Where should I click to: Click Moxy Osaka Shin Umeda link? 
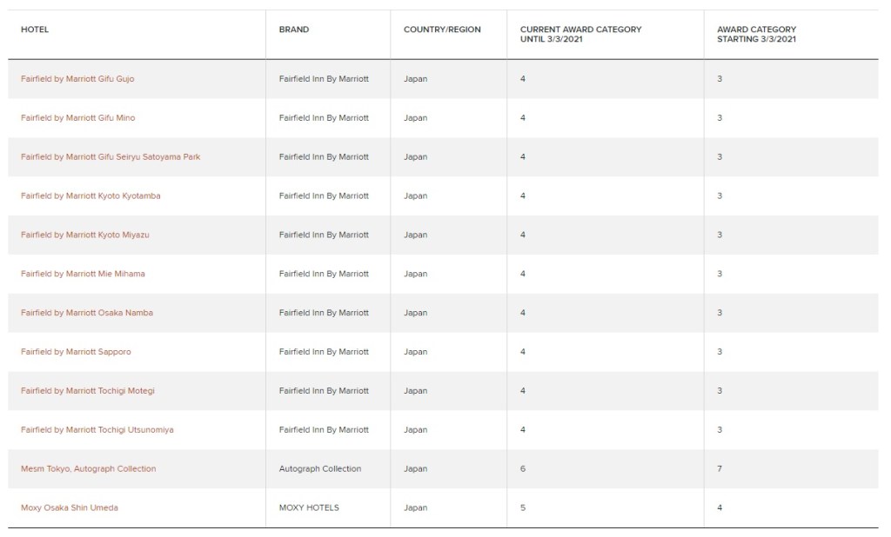[x=70, y=508]
